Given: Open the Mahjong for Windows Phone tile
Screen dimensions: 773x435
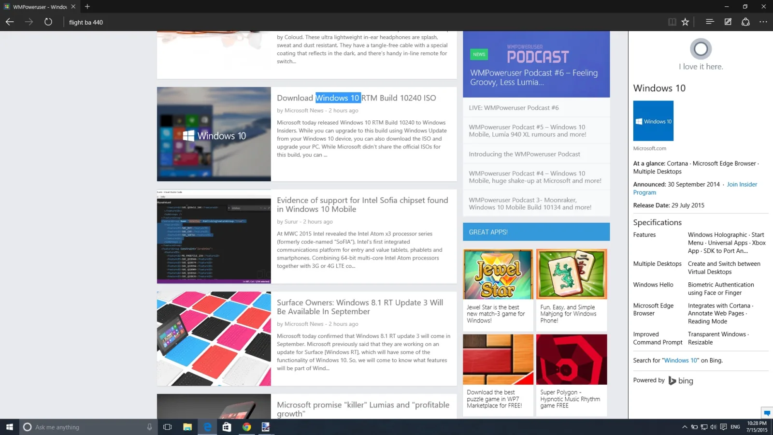Looking at the screenshot, I should click(572, 290).
